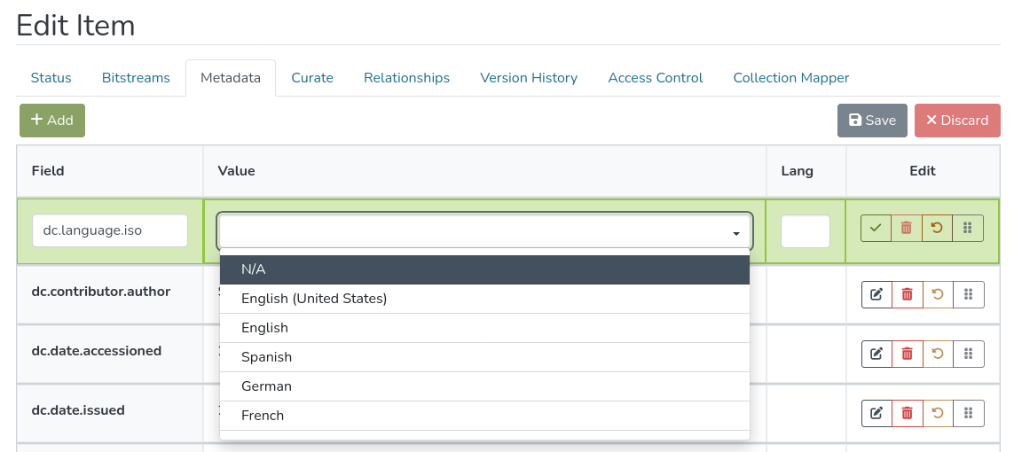This screenshot has width=1014, height=452.
Task: Pick Spanish from the language dropdown
Action: [484, 357]
